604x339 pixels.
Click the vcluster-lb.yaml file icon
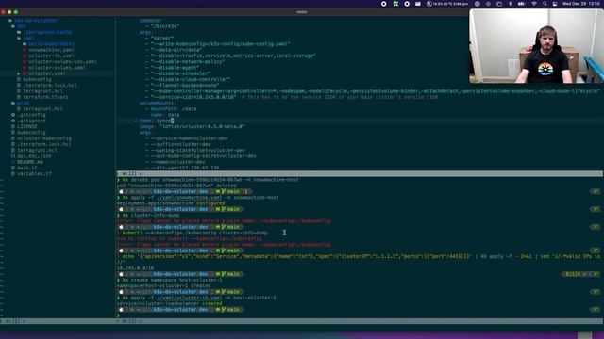tap(25, 56)
